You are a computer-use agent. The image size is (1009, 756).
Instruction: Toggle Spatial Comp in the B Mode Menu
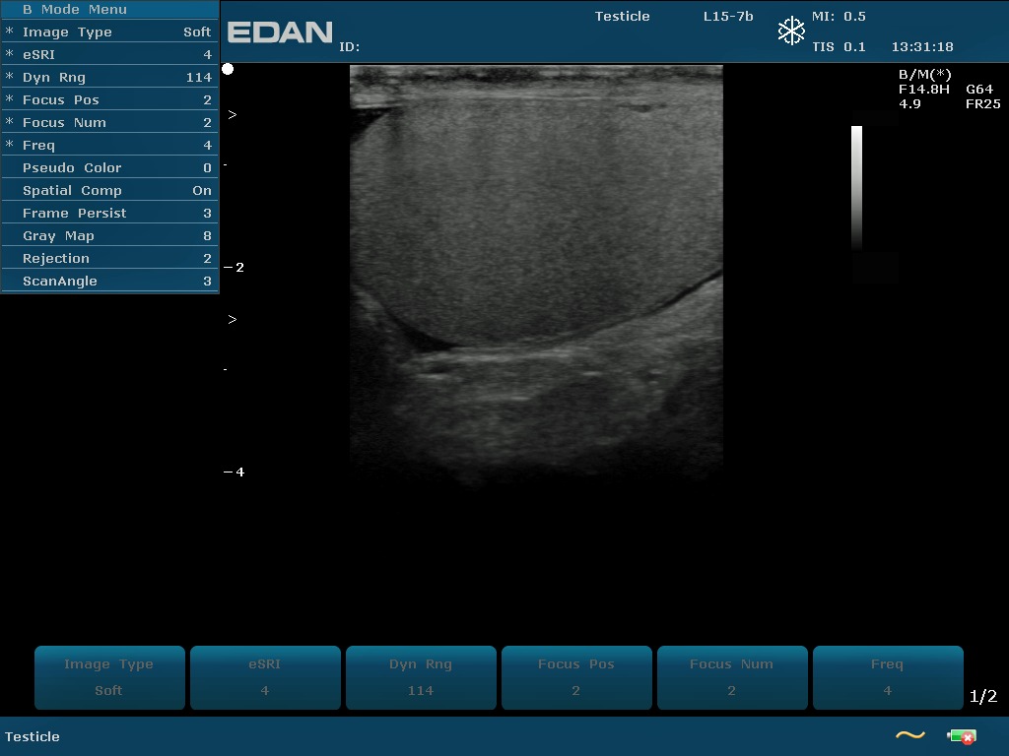tap(109, 191)
